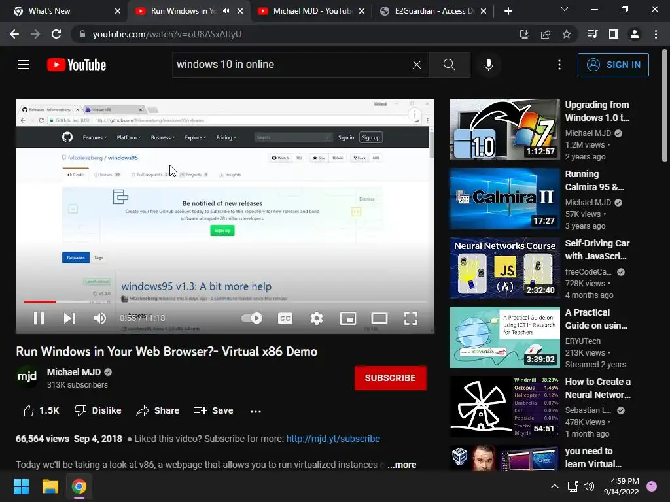Screen dimensions: 670x502
Task: Open player settings gear
Action: click(x=317, y=318)
